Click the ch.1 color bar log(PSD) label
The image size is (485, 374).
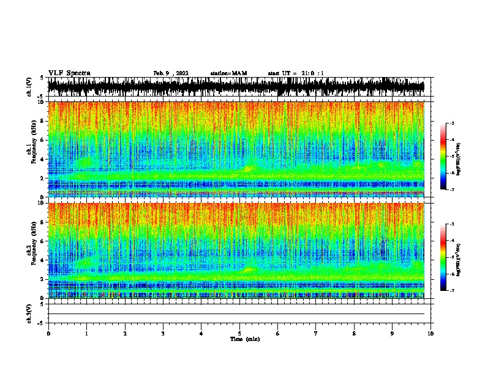[459, 159]
